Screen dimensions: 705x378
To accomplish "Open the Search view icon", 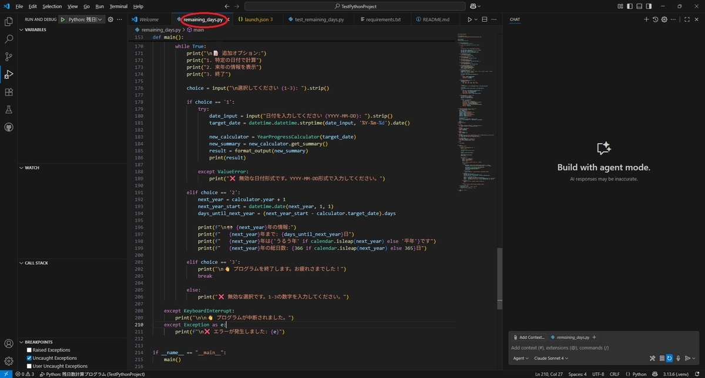I will click(9, 39).
